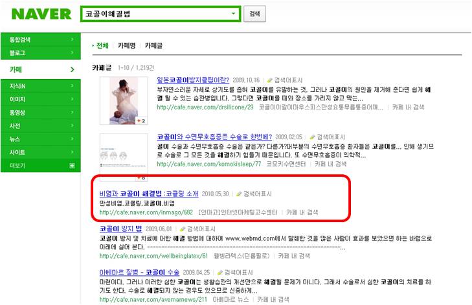The height and width of the screenshot is (305, 472).
Task: Click the chevron next to 카페
Action: (73, 69)
